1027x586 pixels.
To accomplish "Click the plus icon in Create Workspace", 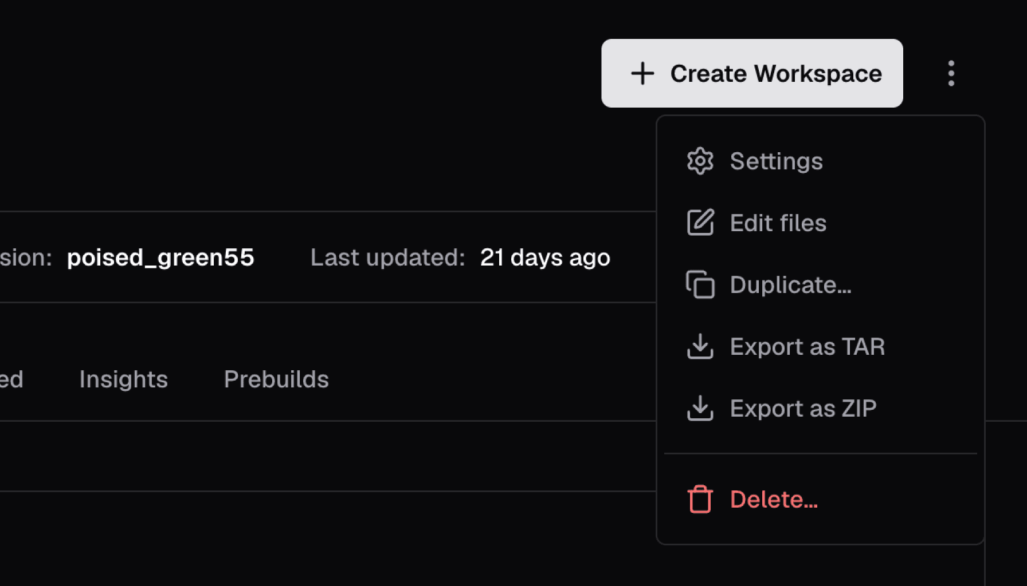I will (x=642, y=73).
